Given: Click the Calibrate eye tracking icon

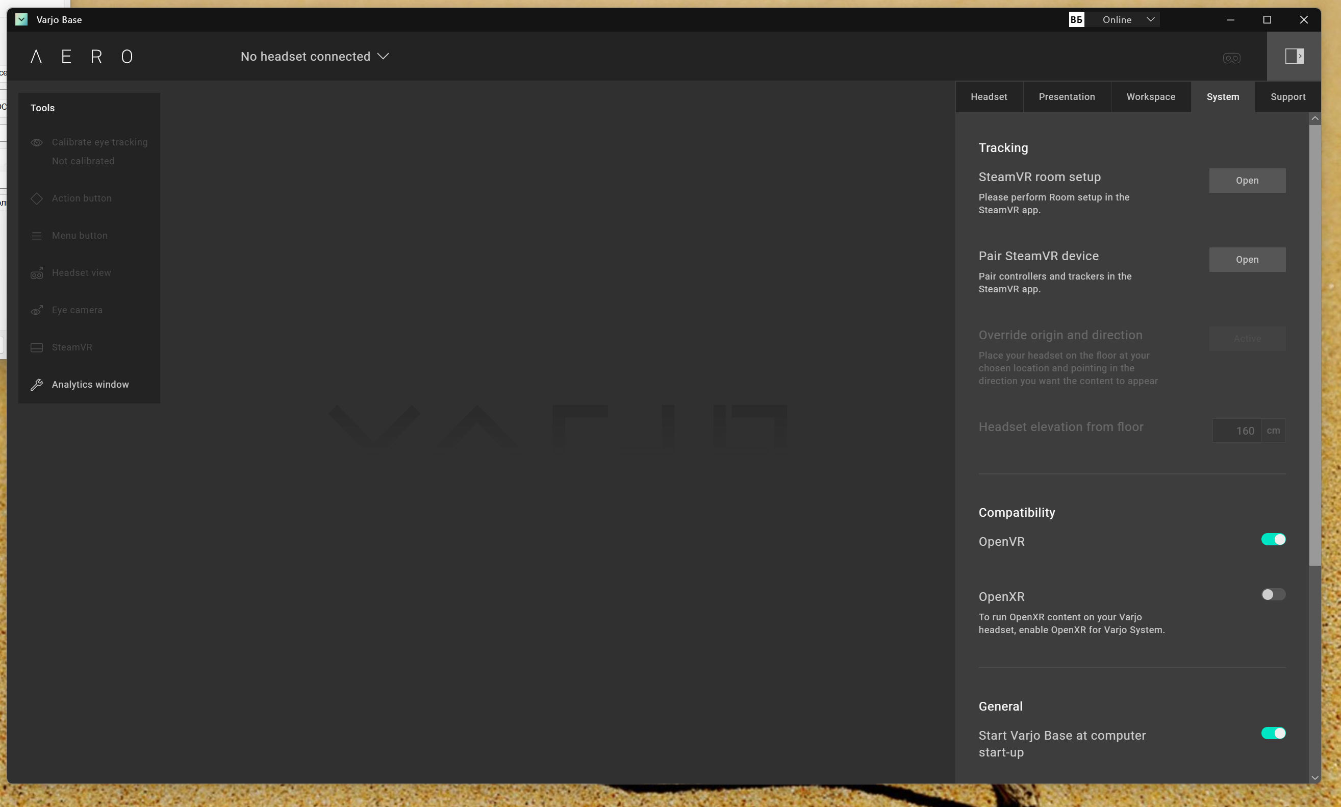Looking at the screenshot, I should (36, 142).
